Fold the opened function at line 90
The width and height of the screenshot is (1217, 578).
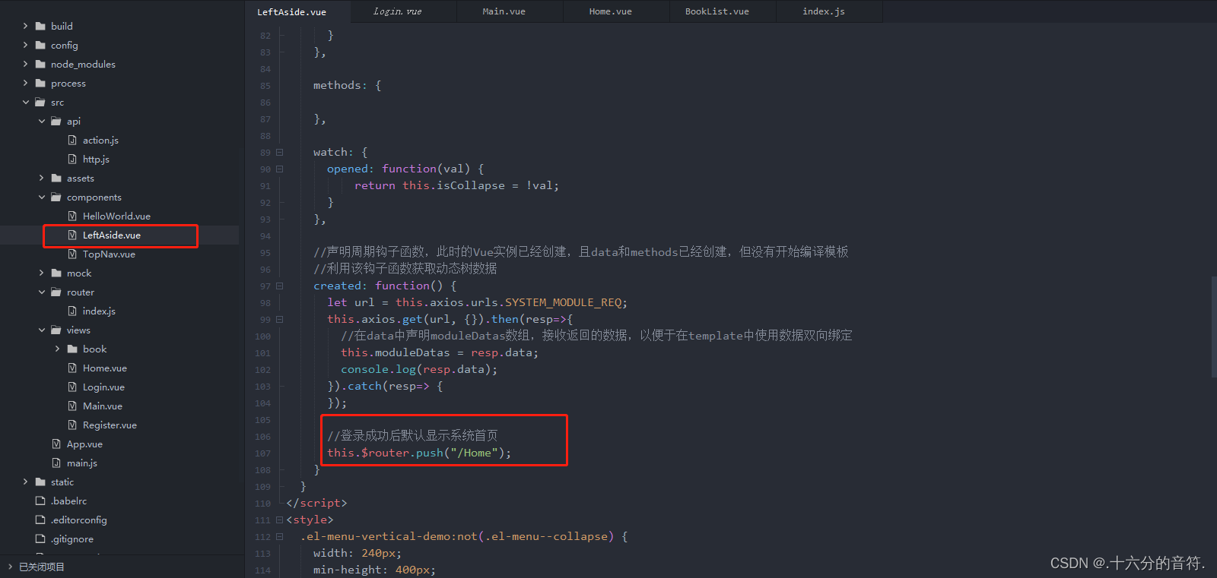[x=279, y=169]
